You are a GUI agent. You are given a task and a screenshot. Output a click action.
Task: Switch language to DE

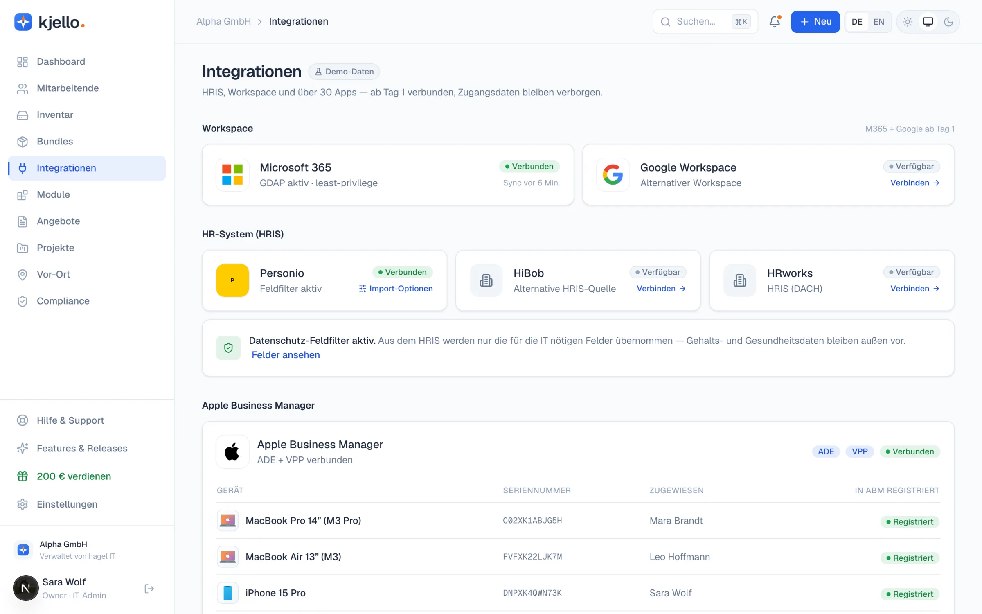point(857,22)
